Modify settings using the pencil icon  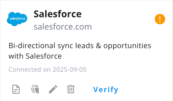(53, 89)
